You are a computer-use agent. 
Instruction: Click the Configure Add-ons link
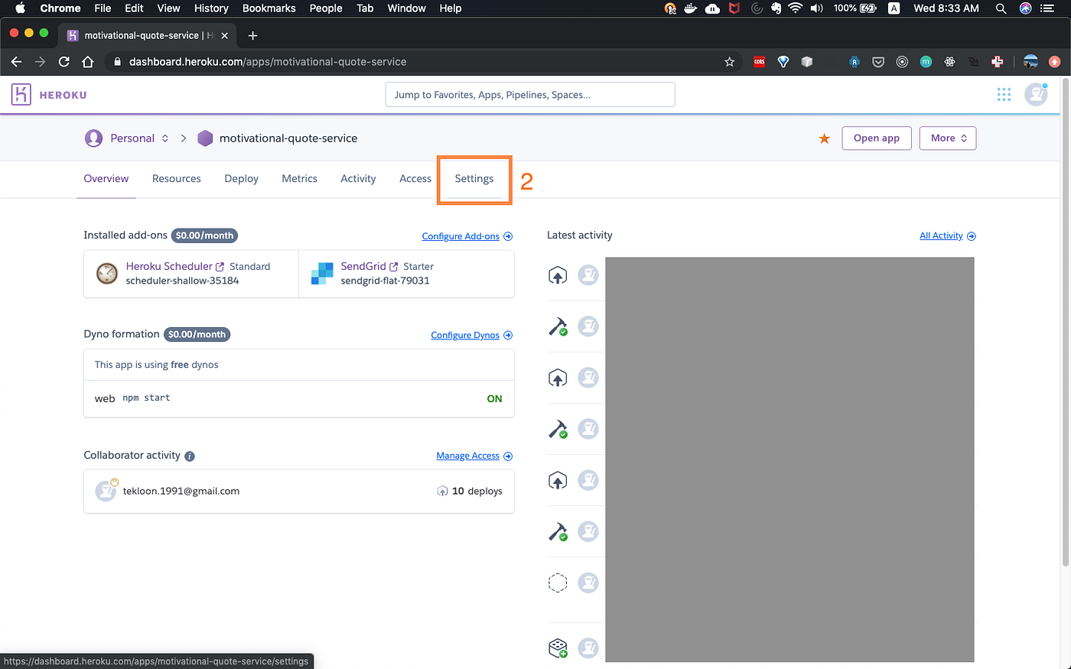click(467, 236)
